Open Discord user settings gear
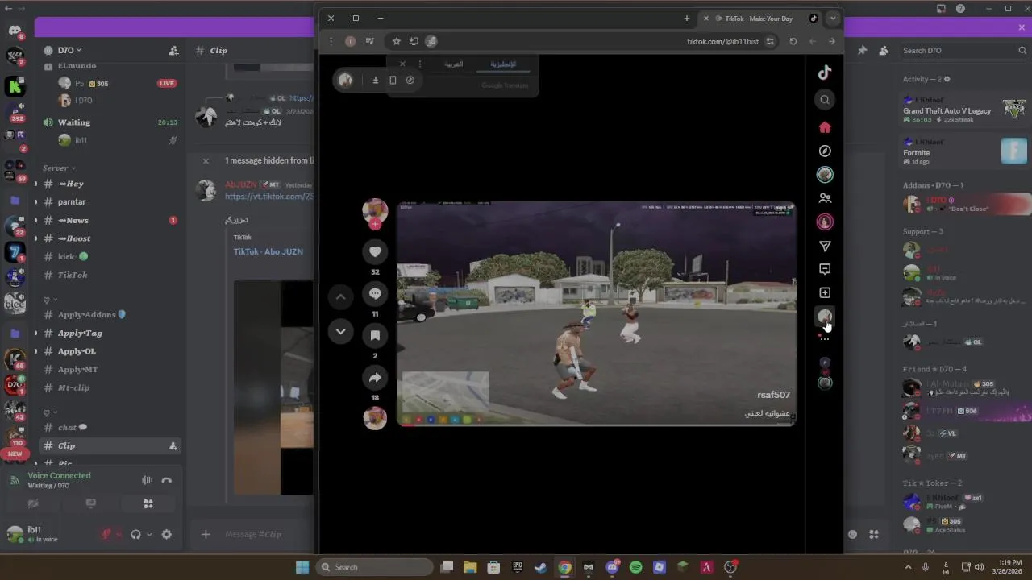Screen dimensions: 1032x580 (x=167, y=534)
